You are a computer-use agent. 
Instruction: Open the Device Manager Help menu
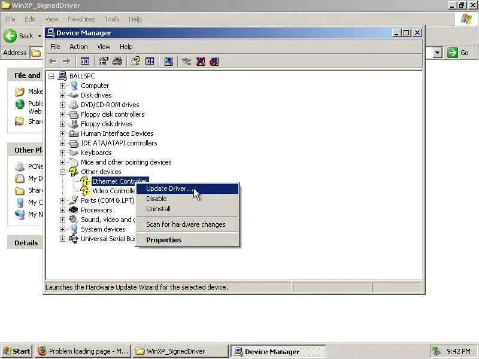tap(126, 47)
